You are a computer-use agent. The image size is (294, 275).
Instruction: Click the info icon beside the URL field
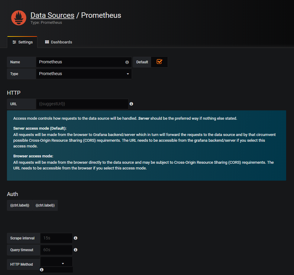(131, 103)
